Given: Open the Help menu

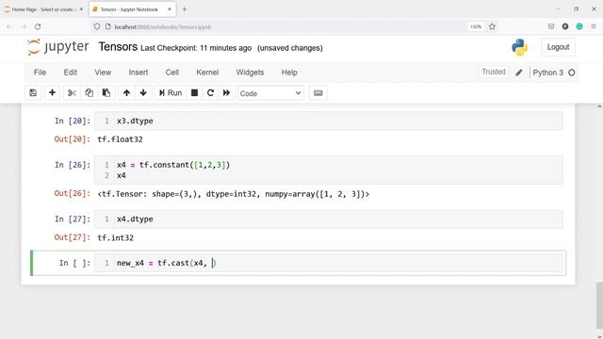Looking at the screenshot, I should [x=289, y=73].
